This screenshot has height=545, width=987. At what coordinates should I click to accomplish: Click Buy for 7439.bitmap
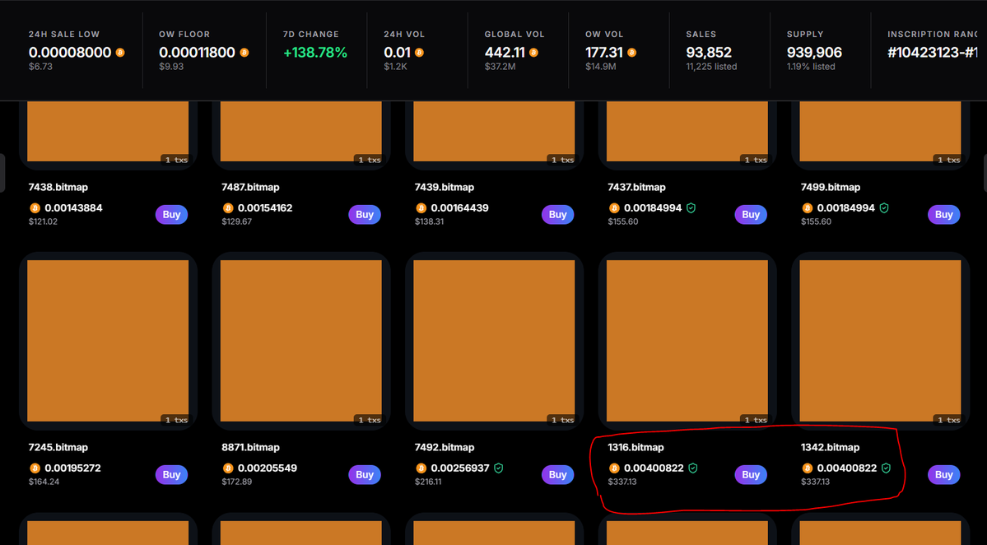557,215
